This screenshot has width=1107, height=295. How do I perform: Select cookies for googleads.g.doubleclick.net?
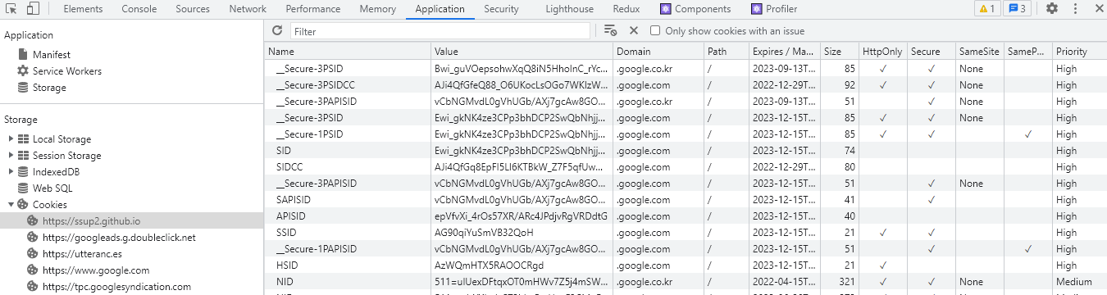pos(119,238)
